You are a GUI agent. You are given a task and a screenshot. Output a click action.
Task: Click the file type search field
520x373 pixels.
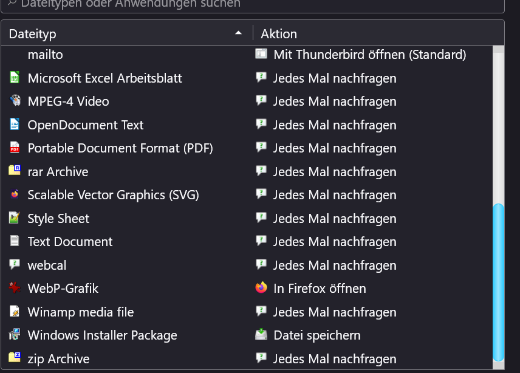point(255,4)
